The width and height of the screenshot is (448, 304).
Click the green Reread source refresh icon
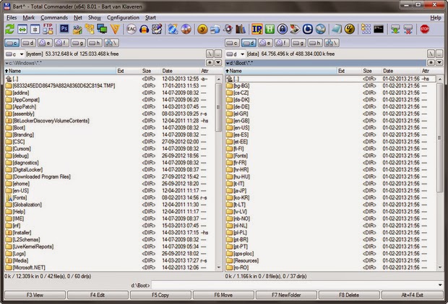9,29
